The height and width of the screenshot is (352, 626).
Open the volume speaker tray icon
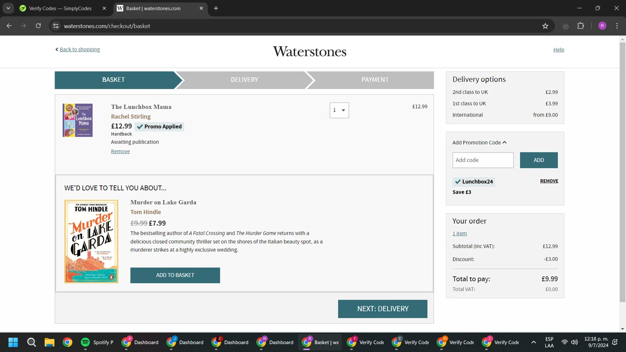(x=575, y=342)
